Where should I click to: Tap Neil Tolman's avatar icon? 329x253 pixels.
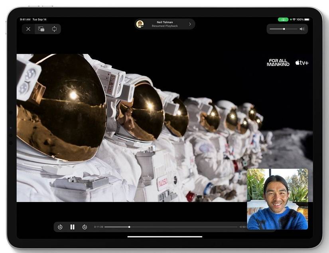[140, 24]
